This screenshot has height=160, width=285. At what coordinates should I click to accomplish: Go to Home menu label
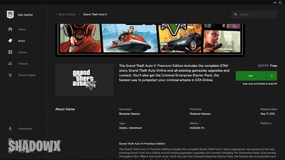(x=22, y=29)
